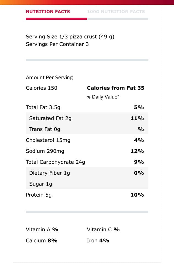The height and width of the screenshot is (264, 174).
Task: Click the Calcium 8% entry
Action: pyautogui.click(x=42, y=241)
